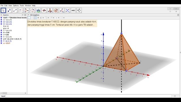Open the help icon below Undo

pos(170,11)
